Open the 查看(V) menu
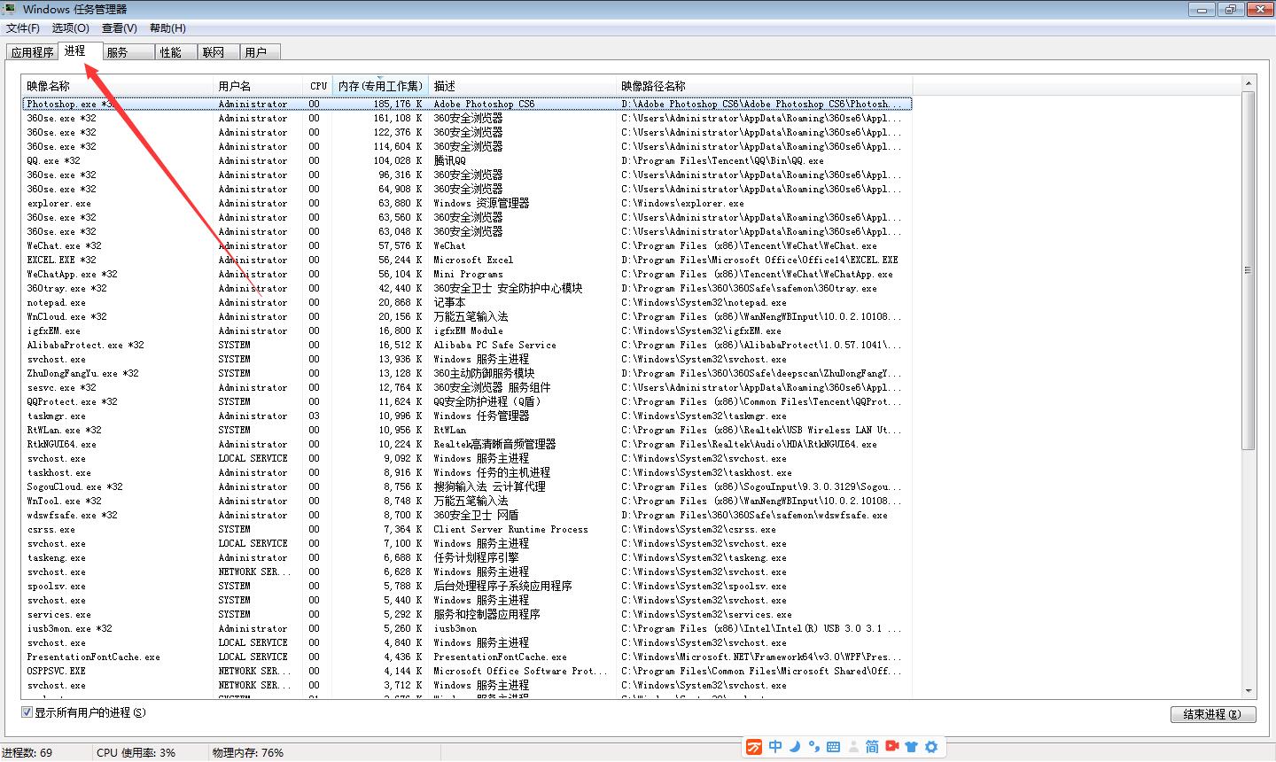Viewport: 1276px width, 762px height. pos(120,28)
